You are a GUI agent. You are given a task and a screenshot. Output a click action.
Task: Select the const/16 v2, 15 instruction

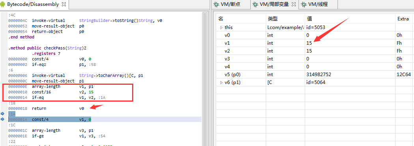(51, 92)
